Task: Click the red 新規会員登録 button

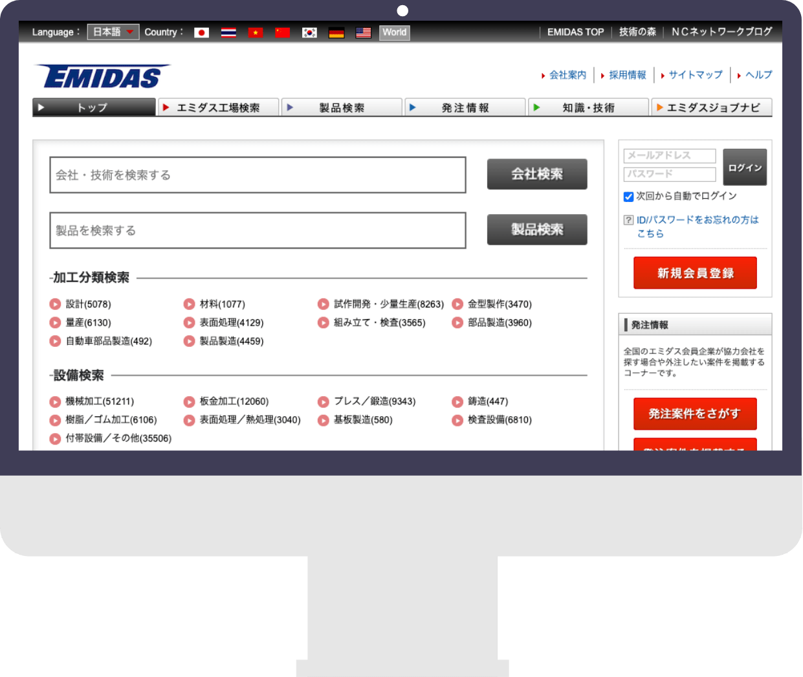Action: click(695, 273)
